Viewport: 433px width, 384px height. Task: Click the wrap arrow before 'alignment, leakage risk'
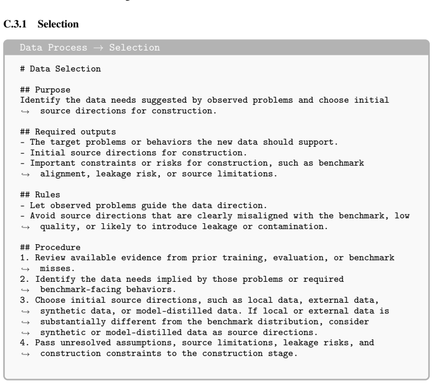25,175
